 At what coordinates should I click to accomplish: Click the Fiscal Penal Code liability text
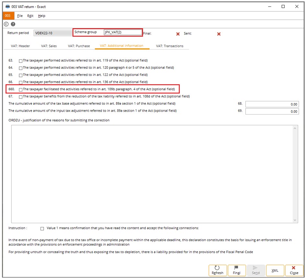click(130, 252)
